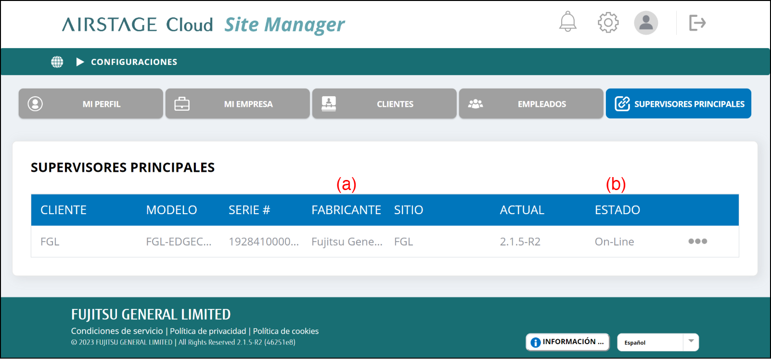Select the Supervisores Principales tab
Image resolution: width=771 pixels, height=359 pixels.
678,104
